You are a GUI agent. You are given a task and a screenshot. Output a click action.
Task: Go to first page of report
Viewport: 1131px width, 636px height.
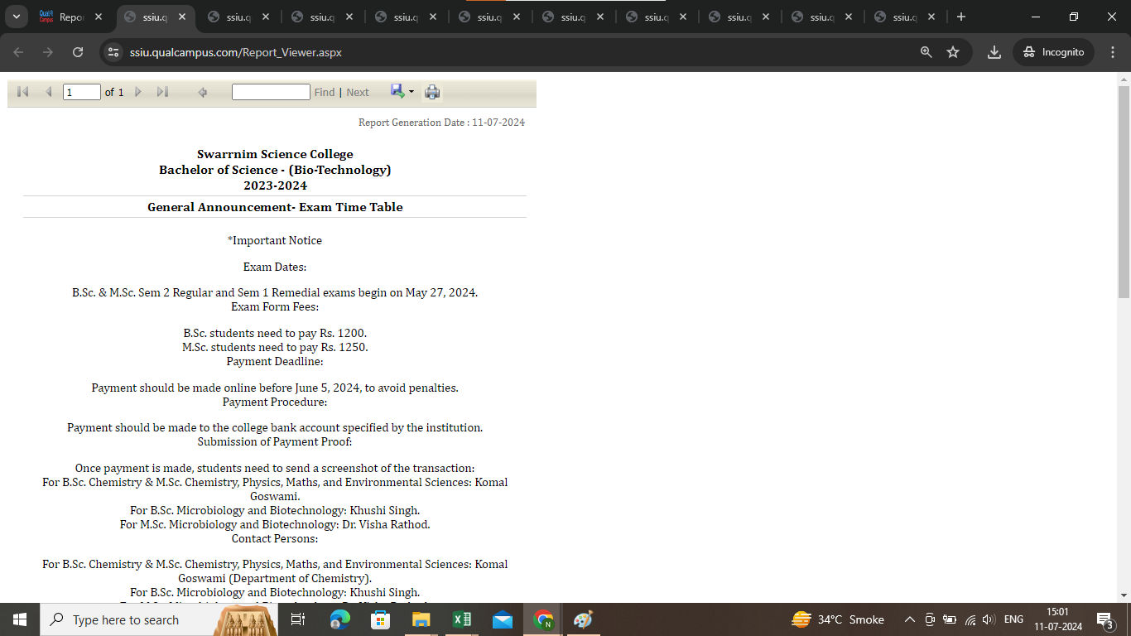[23, 92]
